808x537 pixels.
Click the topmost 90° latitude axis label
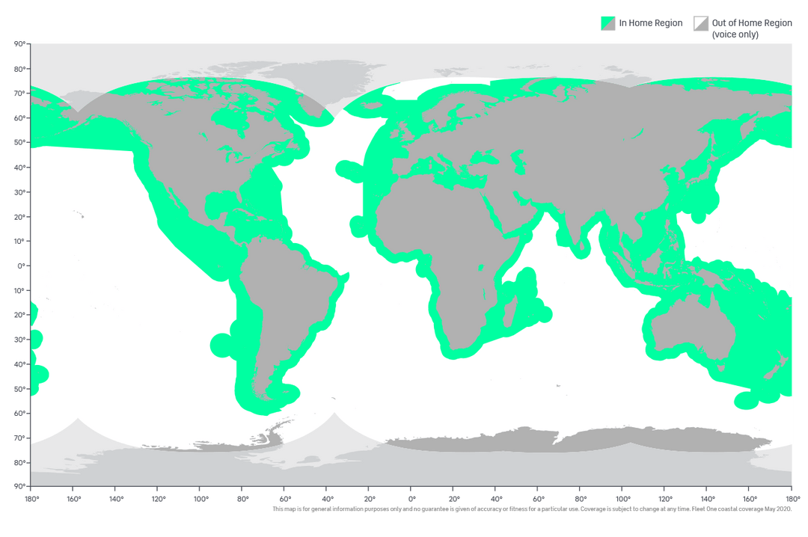click(x=21, y=44)
